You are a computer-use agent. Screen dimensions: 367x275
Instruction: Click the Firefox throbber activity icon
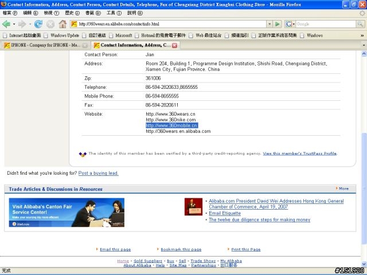[362, 13]
